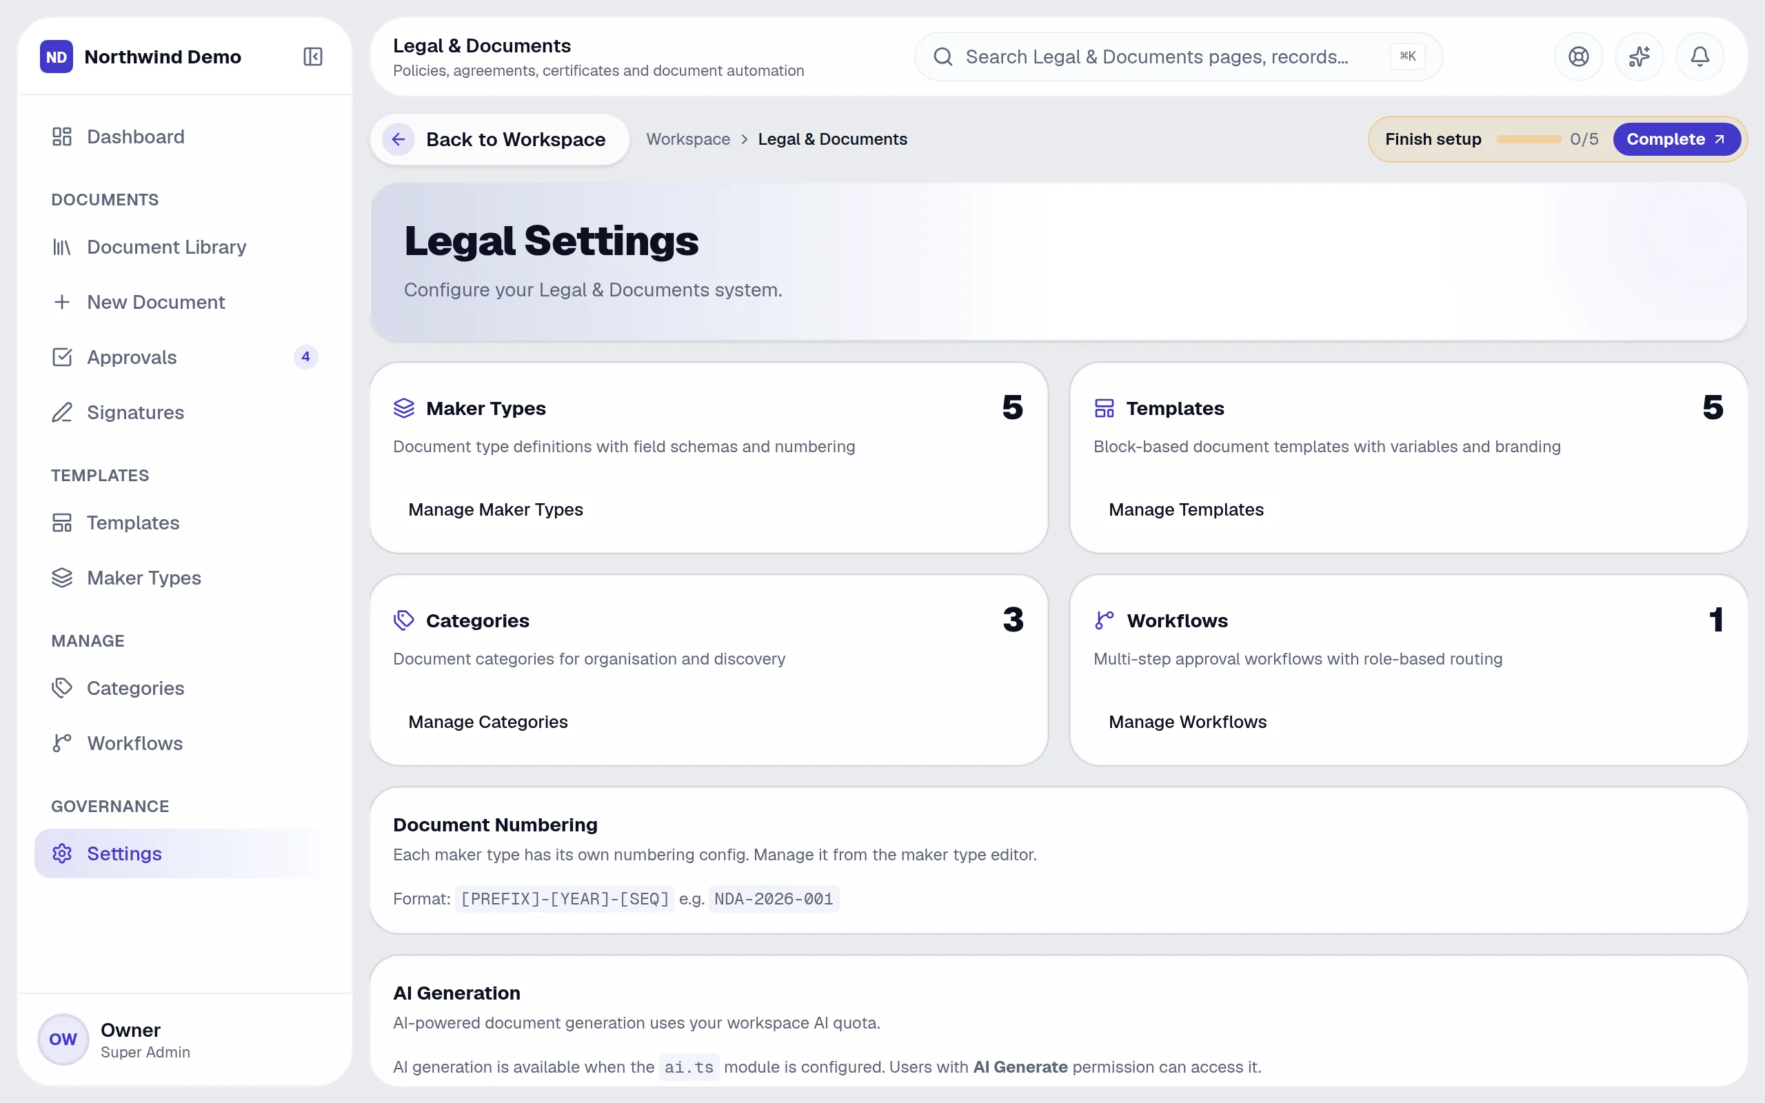Click Manage Maker Types
Screen dimensions: 1765x1103
pyautogui.click(x=495, y=509)
